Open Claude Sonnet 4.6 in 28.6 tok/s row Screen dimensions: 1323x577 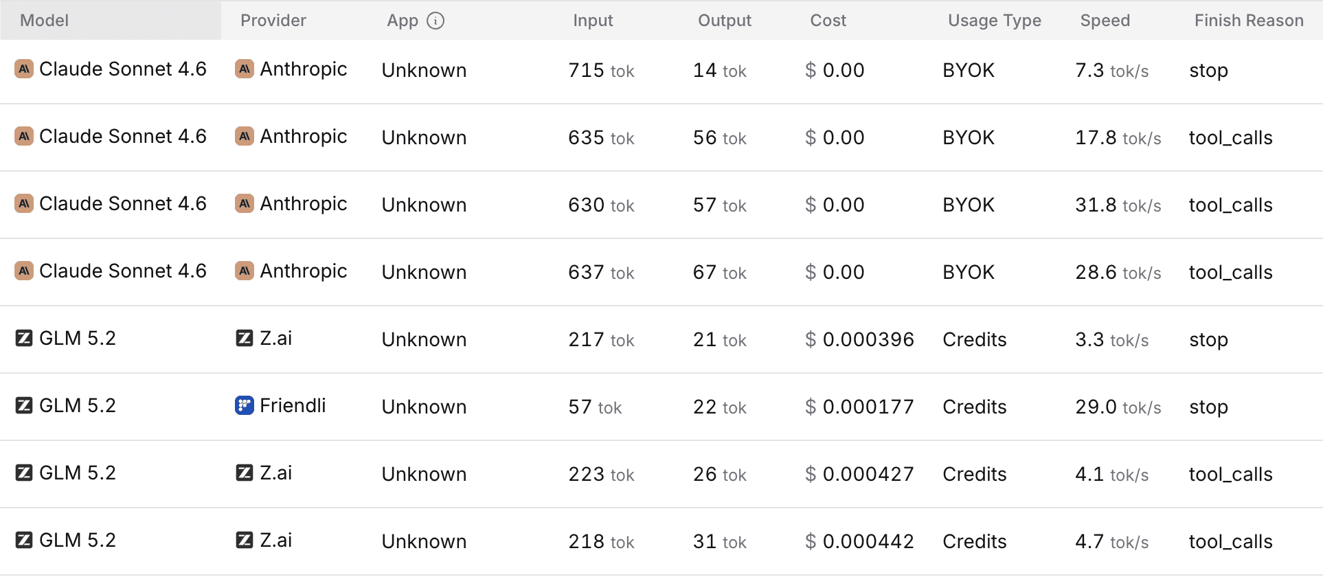pyautogui.click(x=123, y=271)
